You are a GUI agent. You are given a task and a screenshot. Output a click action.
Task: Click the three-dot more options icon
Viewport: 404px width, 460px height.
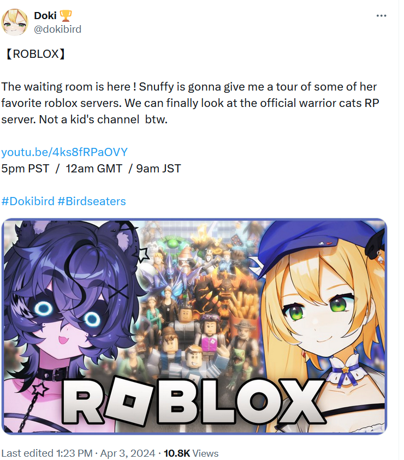click(381, 15)
